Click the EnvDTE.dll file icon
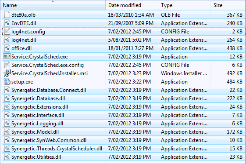The width and height of the screenshot is (246, 164). [x=7, y=23]
